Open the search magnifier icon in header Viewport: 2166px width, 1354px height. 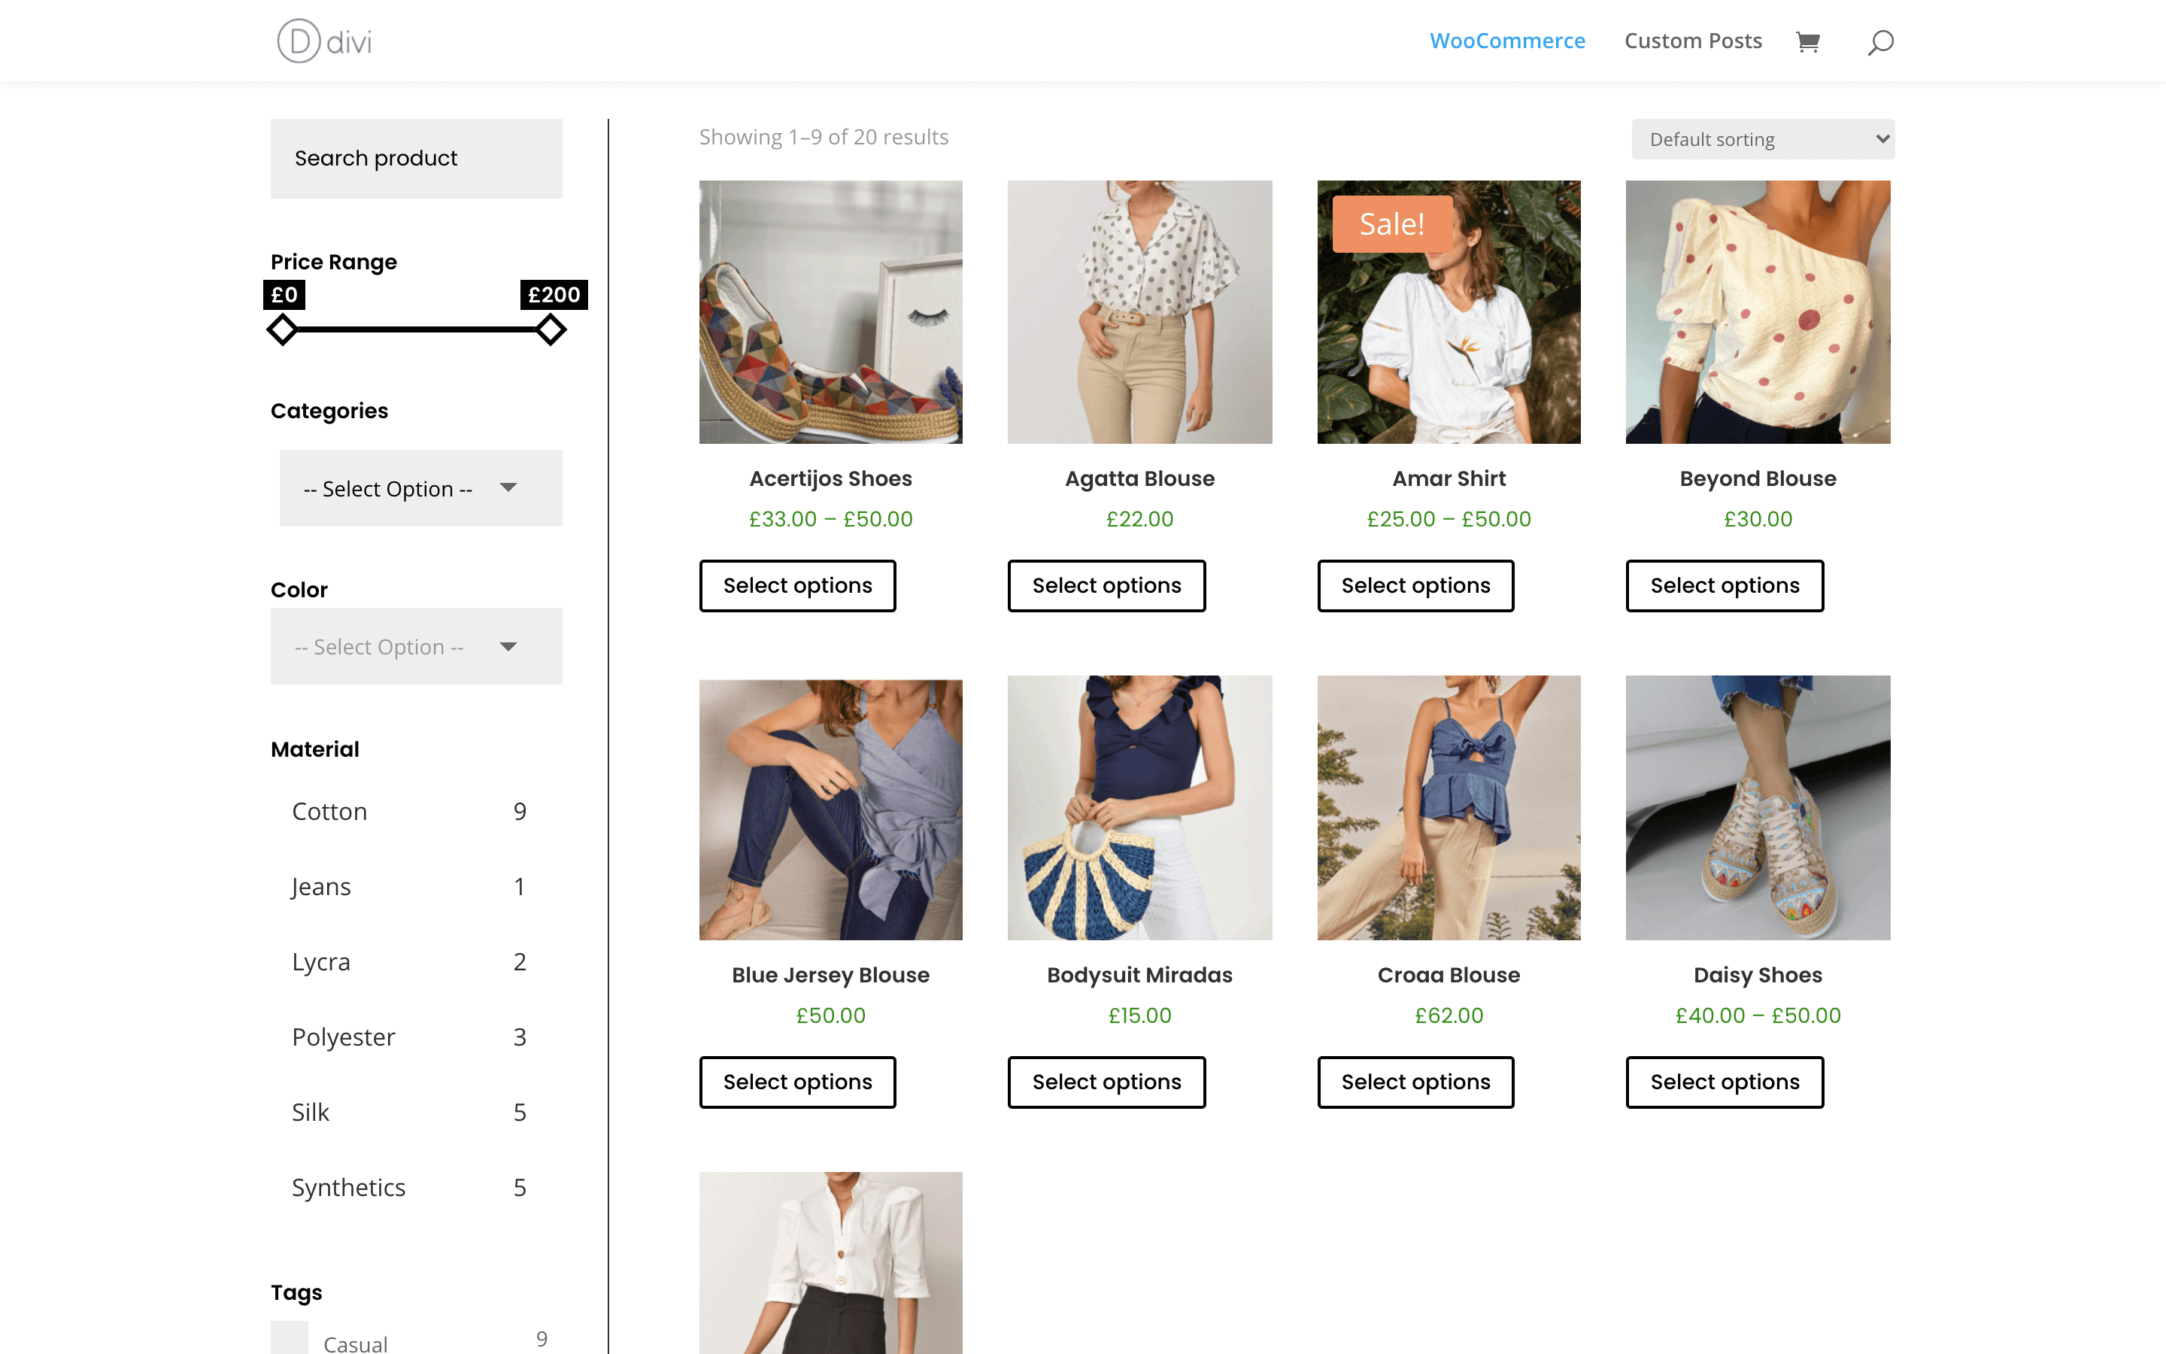[x=1879, y=42]
